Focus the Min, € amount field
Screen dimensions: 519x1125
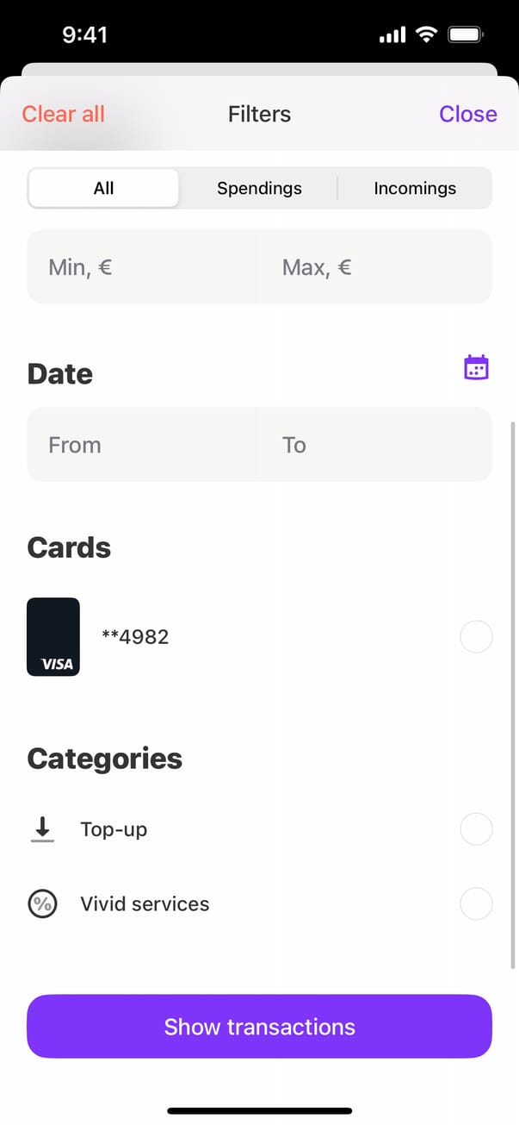click(143, 267)
